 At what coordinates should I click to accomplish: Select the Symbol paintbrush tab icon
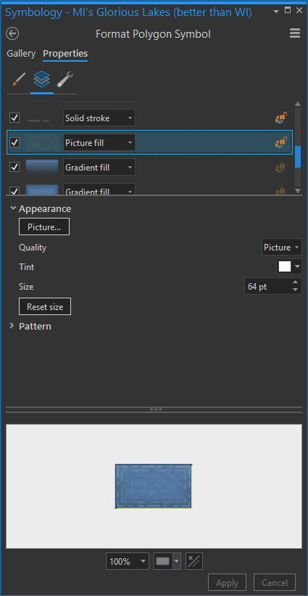click(x=19, y=79)
